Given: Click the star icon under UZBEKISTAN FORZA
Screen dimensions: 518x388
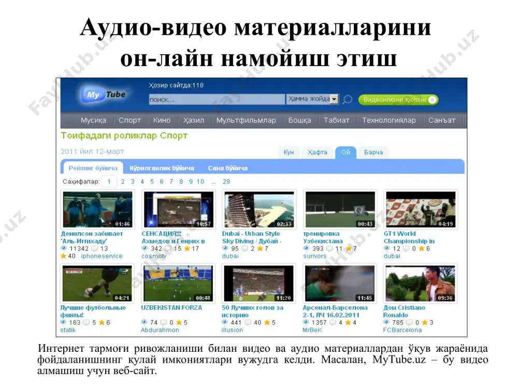Looking at the screenshot, I should click(x=179, y=322).
